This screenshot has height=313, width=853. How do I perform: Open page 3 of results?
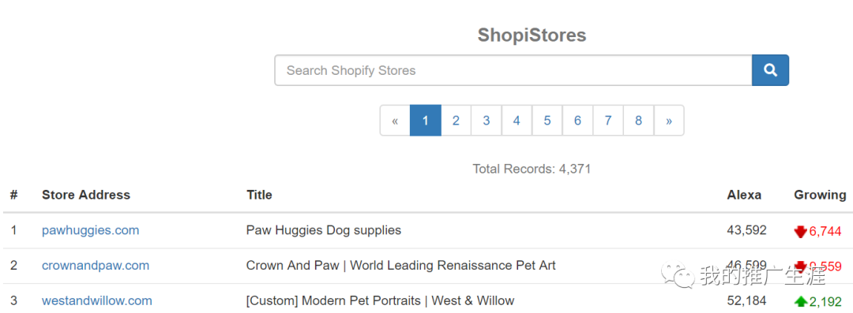click(487, 121)
